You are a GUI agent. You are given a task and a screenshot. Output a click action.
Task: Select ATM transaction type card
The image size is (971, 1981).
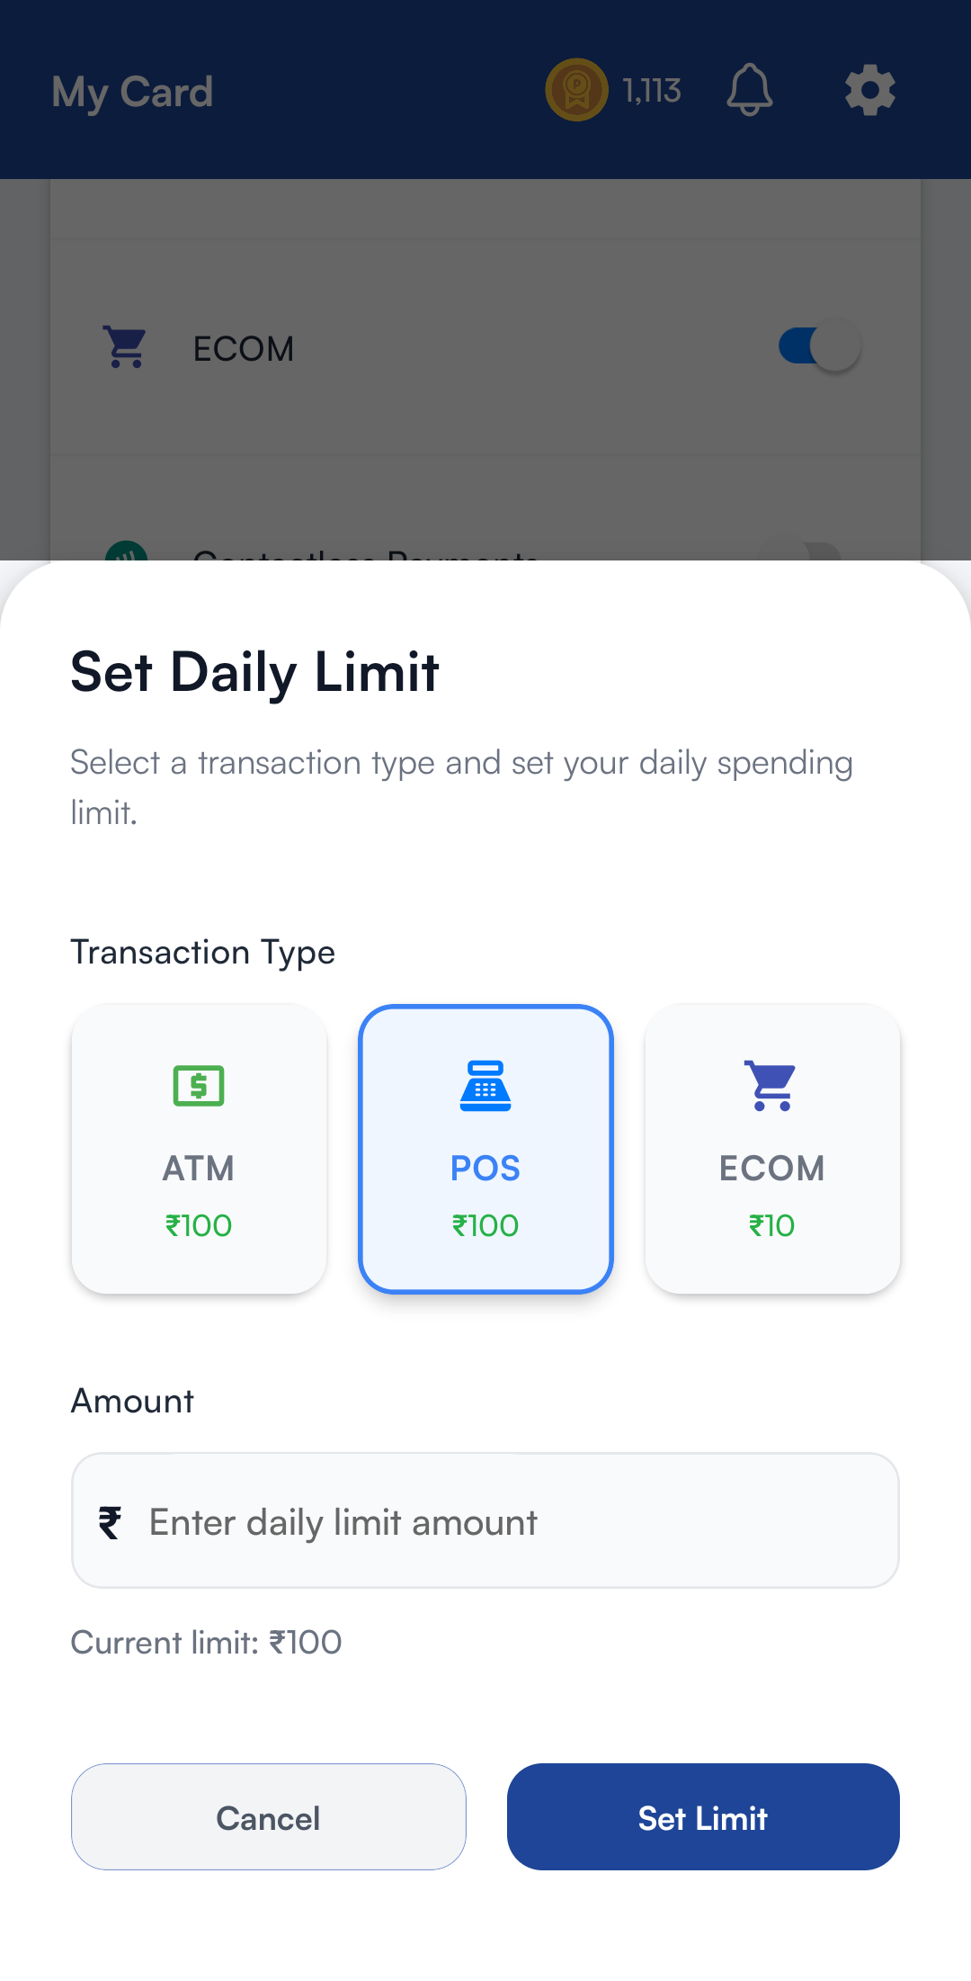[x=199, y=1149]
